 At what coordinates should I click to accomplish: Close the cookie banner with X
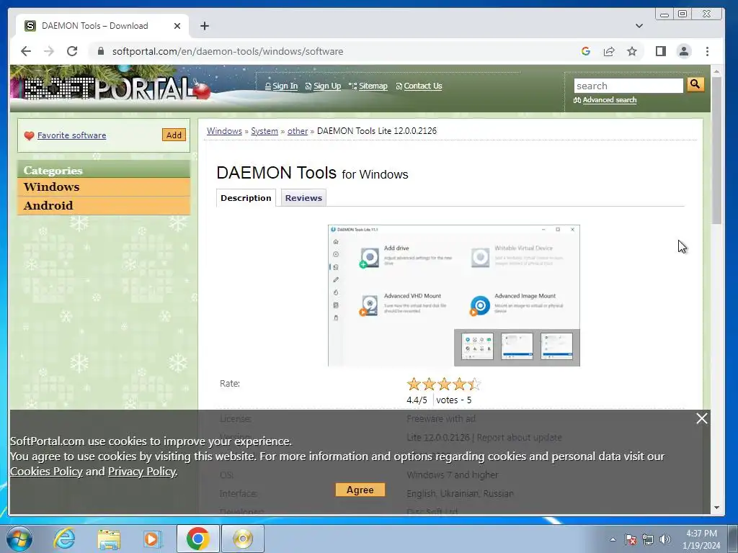coord(701,418)
